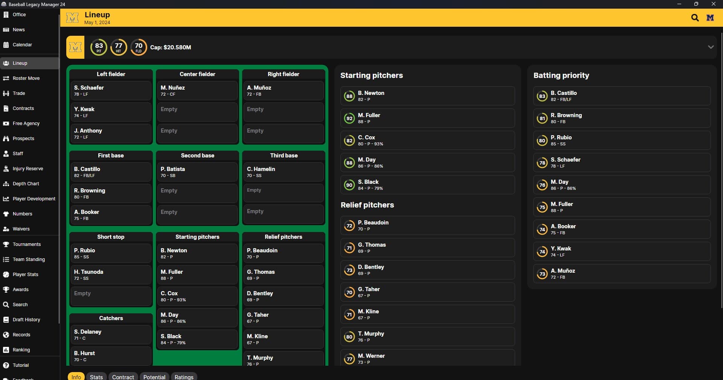This screenshot has height=380, width=723.
Task: Open the Team Standing list icon
Action: click(6, 259)
